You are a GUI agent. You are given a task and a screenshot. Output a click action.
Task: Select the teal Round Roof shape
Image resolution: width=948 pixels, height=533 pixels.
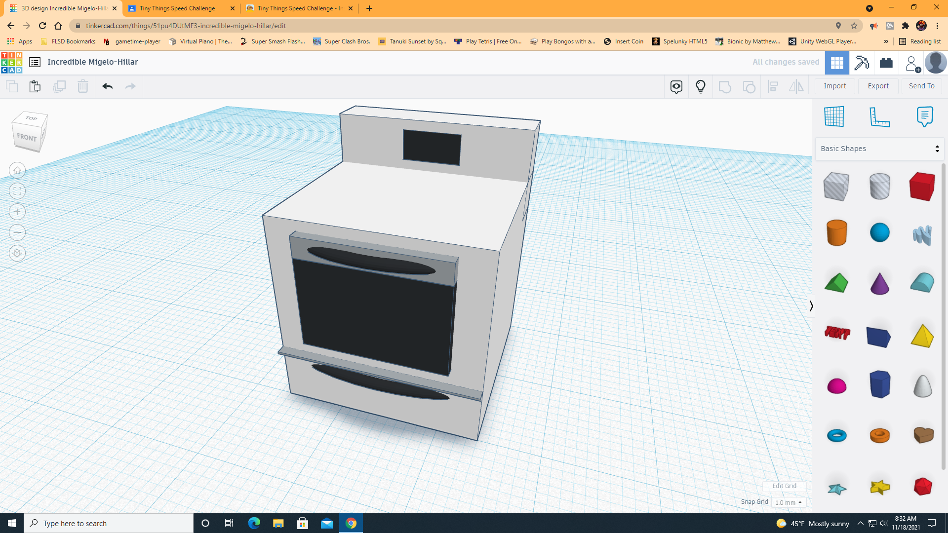[x=922, y=283]
